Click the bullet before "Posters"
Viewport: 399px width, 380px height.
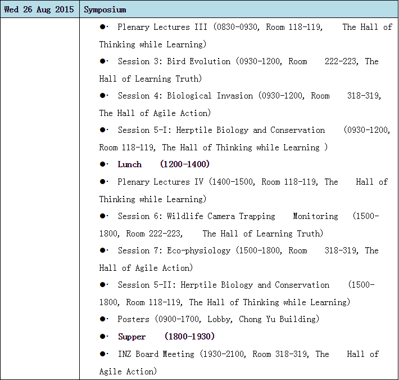click(x=103, y=319)
